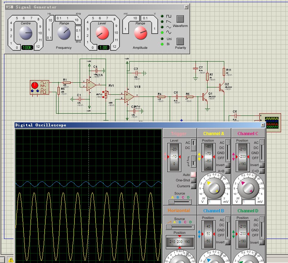Toggle Invert on Channel A
Image resolution: width=288 pixels, height=263 pixels.
227,165
